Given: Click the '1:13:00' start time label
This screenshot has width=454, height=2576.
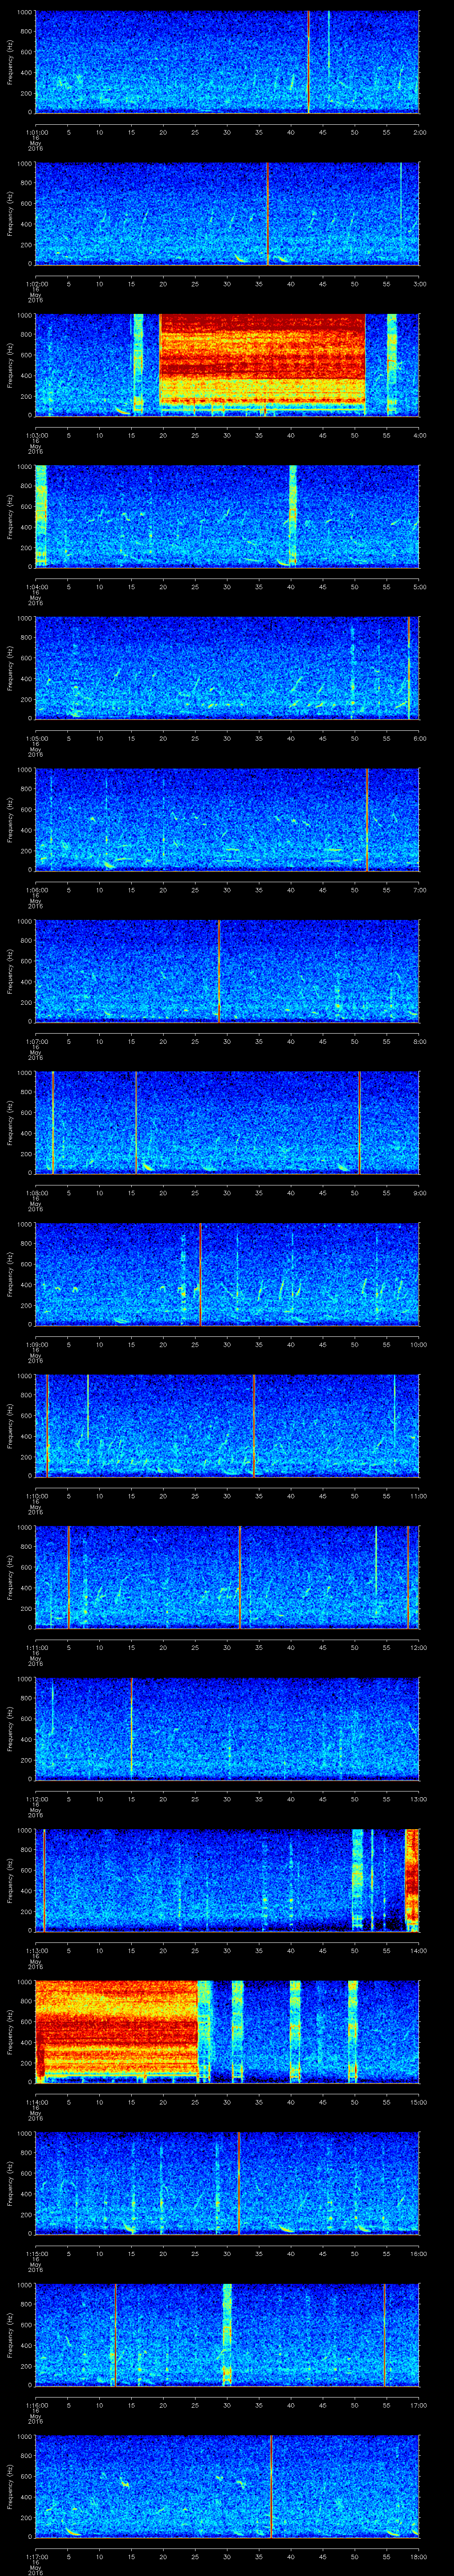Looking at the screenshot, I should 37,1950.
